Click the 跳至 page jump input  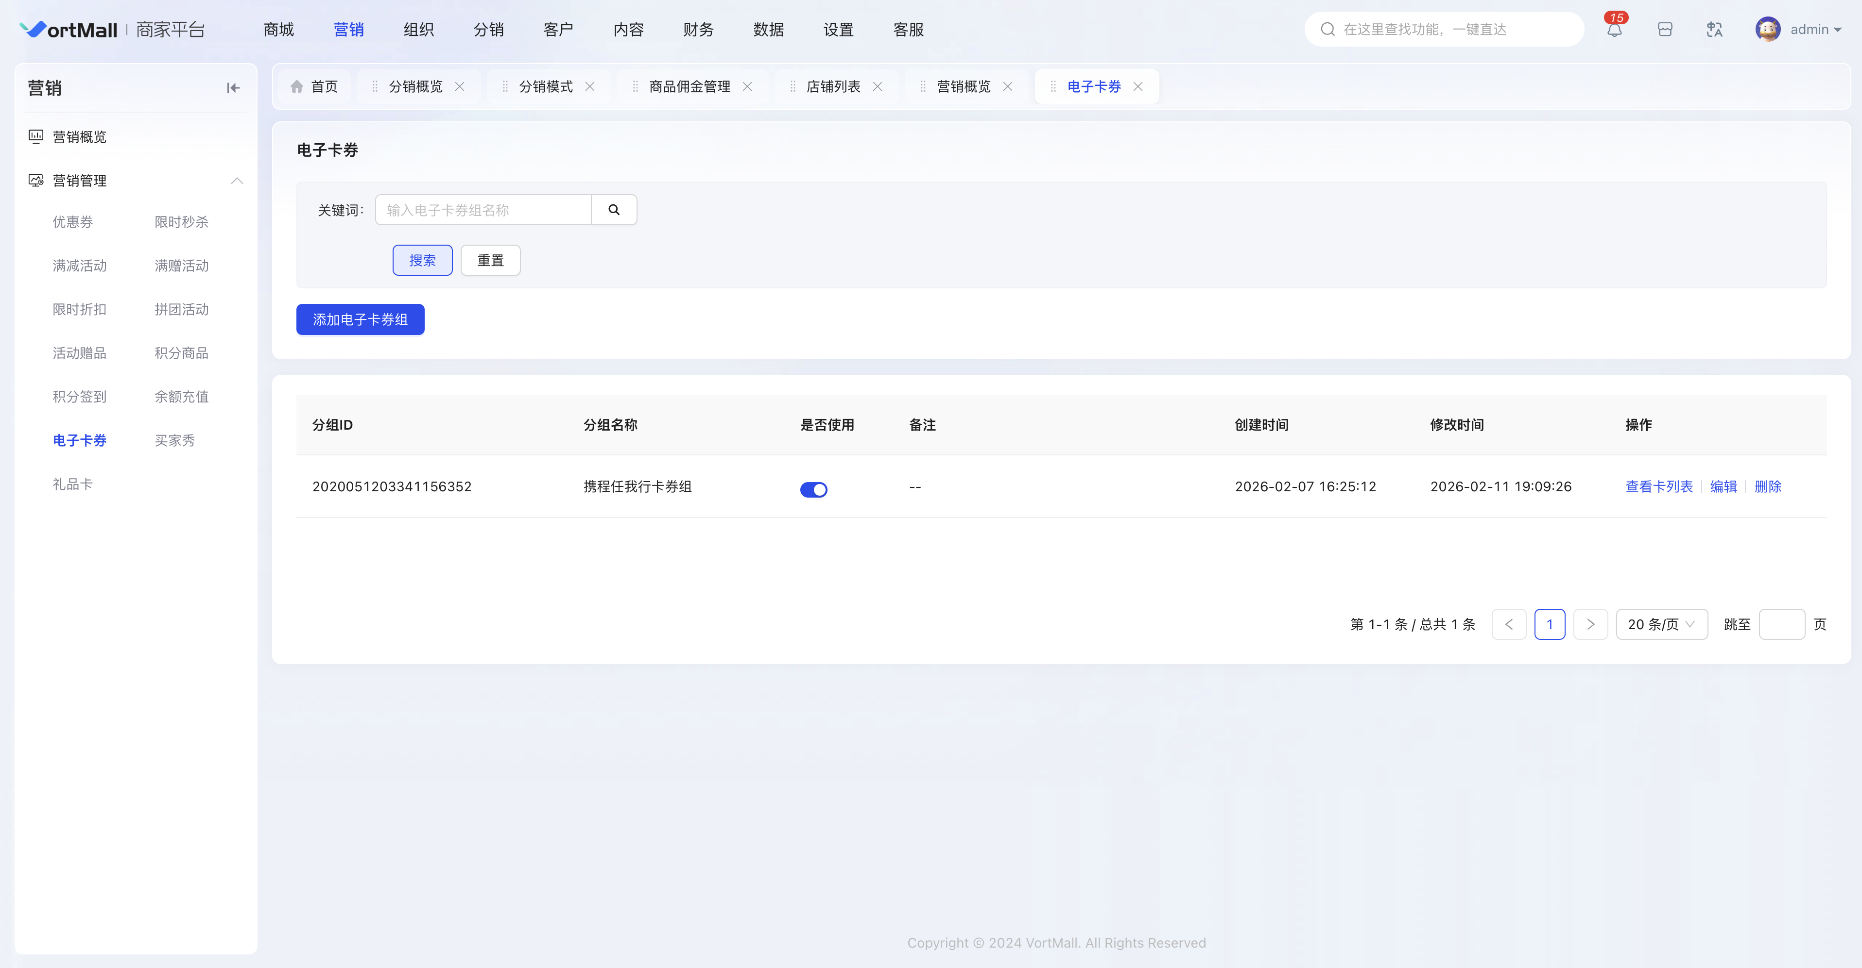pos(1782,624)
